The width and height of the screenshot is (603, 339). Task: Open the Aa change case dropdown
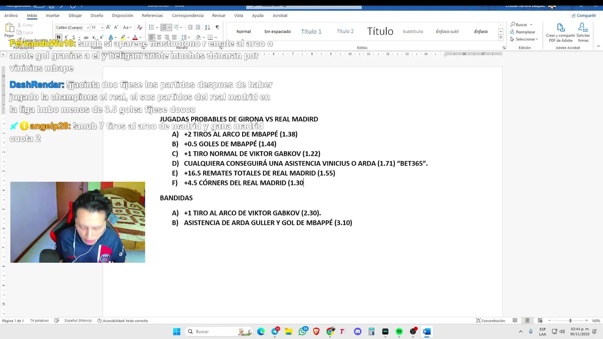pyautogui.click(x=127, y=27)
